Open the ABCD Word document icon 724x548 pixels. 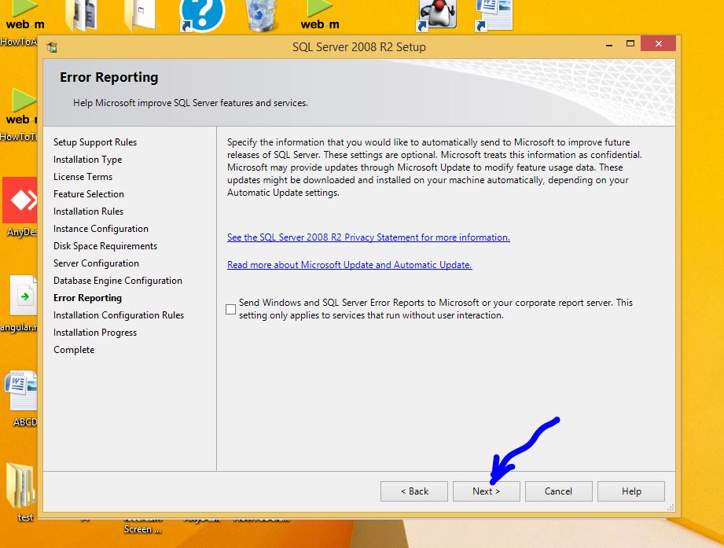(x=21, y=391)
